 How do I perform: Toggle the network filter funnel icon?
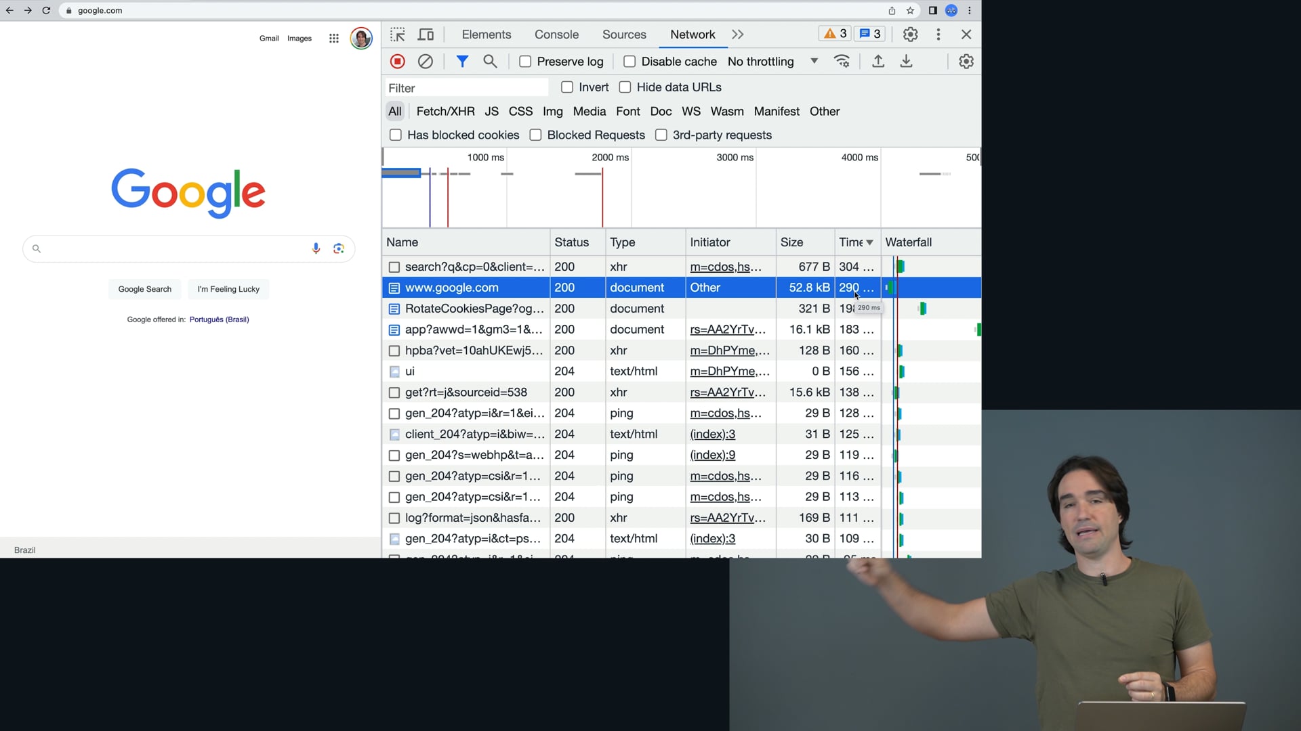click(x=462, y=62)
